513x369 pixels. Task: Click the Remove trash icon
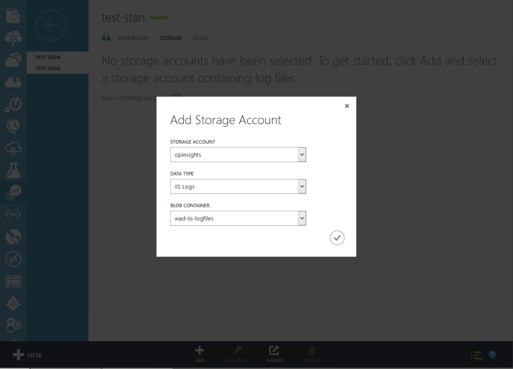tap(312, 352)
